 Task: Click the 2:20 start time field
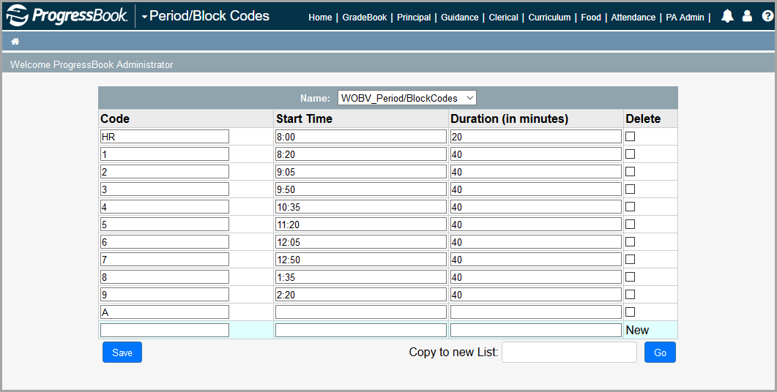[x=361, y=295]
